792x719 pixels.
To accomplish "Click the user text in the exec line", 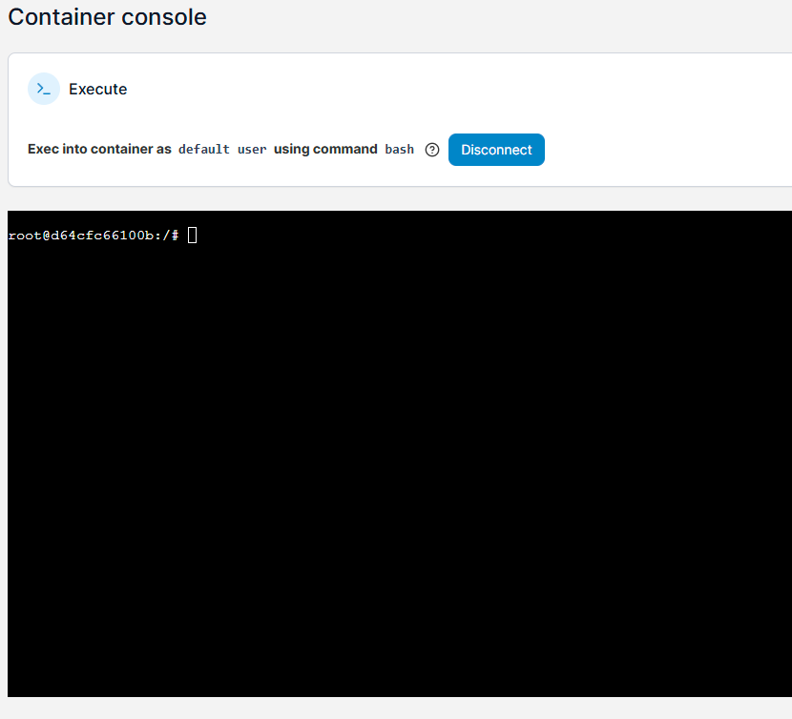I will (251, 150).
